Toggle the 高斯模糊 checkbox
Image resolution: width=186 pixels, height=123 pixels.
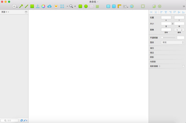183,66
